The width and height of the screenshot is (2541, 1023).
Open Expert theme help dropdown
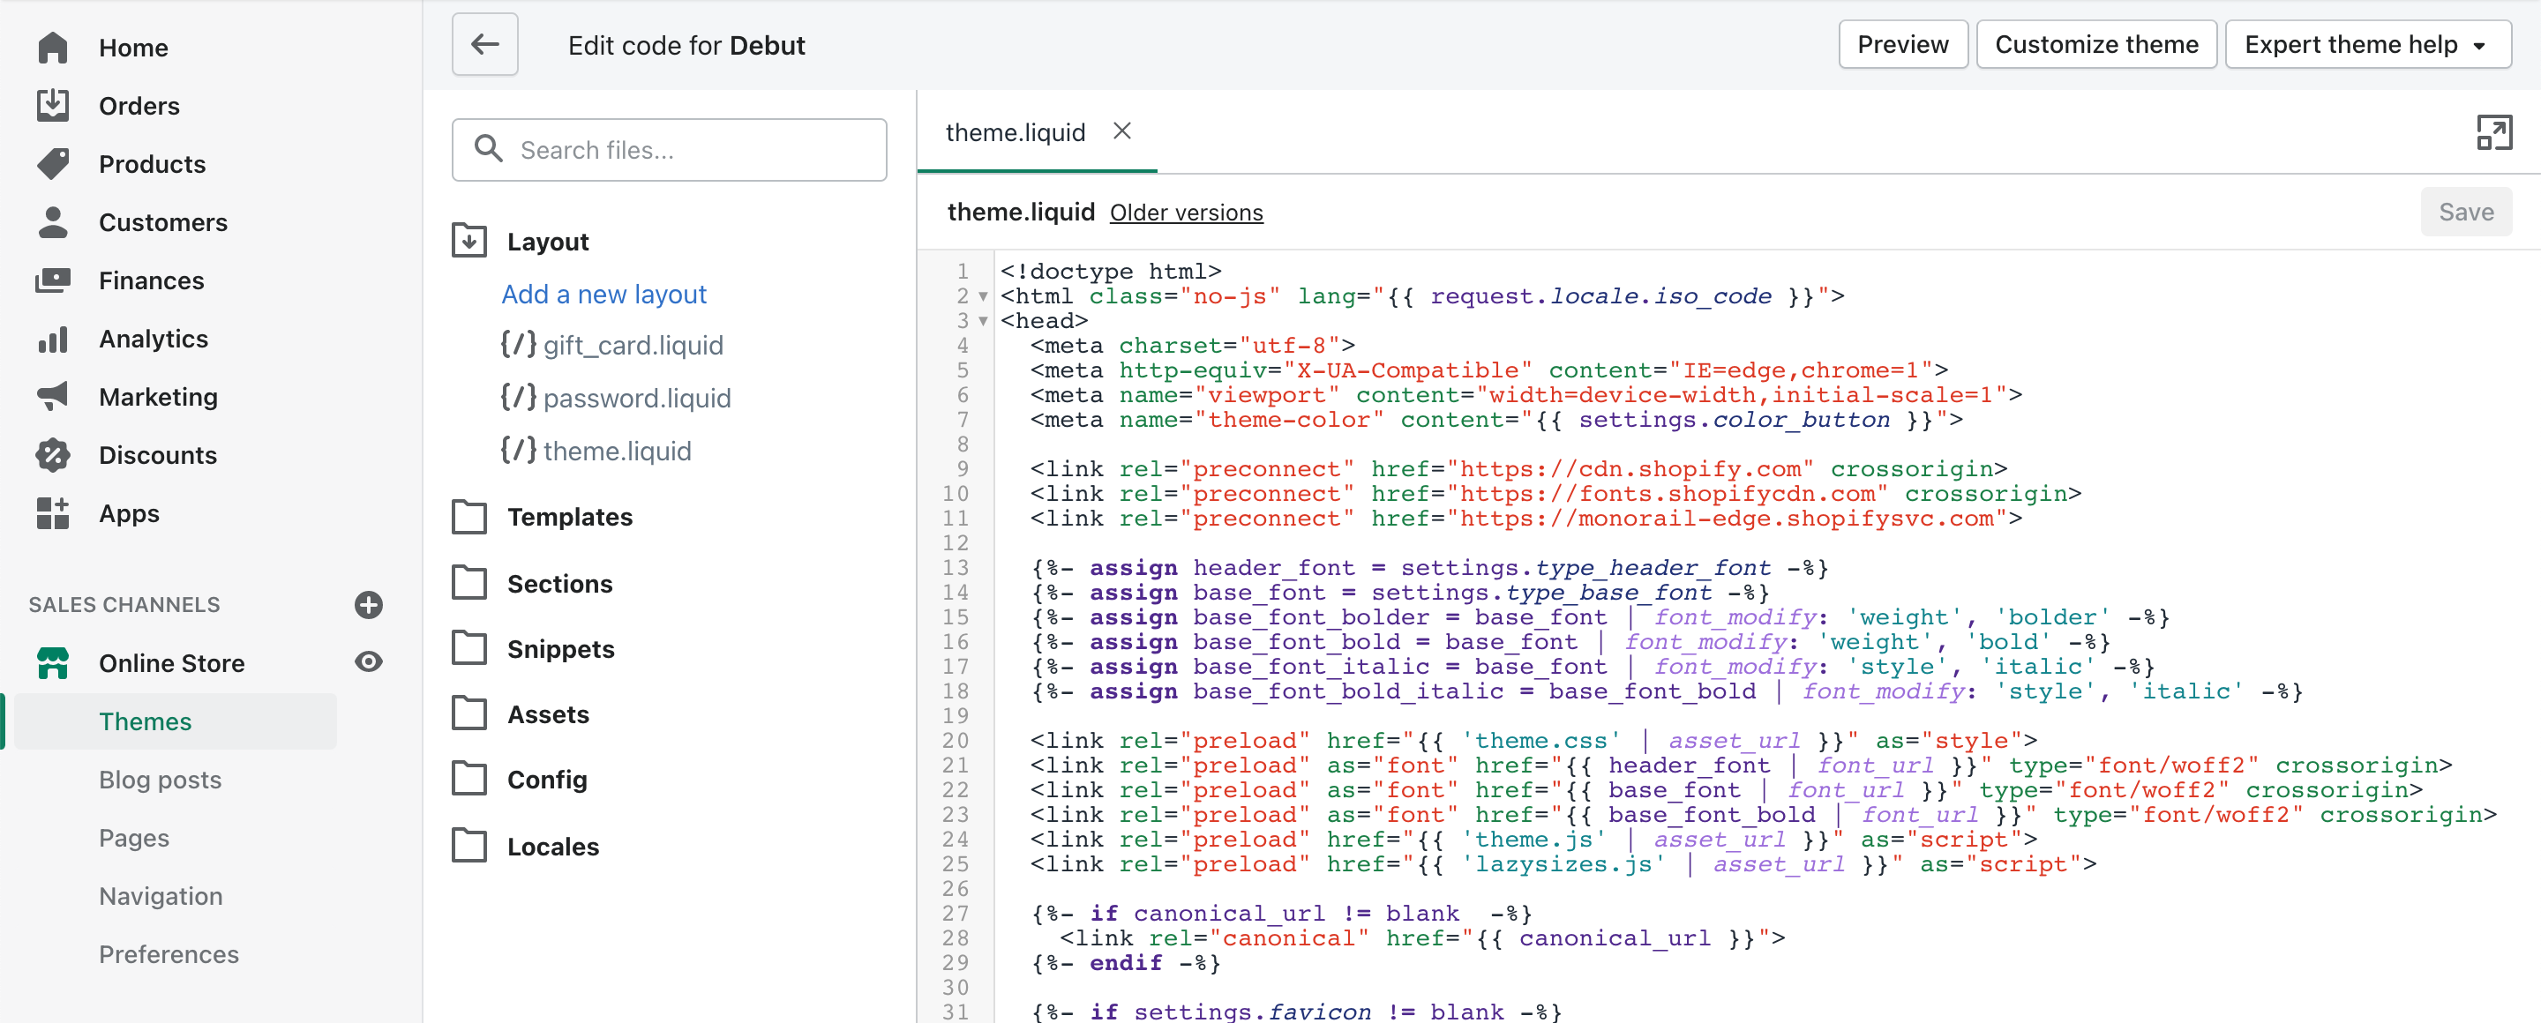pyautogui.click(x=2367, y=45)
